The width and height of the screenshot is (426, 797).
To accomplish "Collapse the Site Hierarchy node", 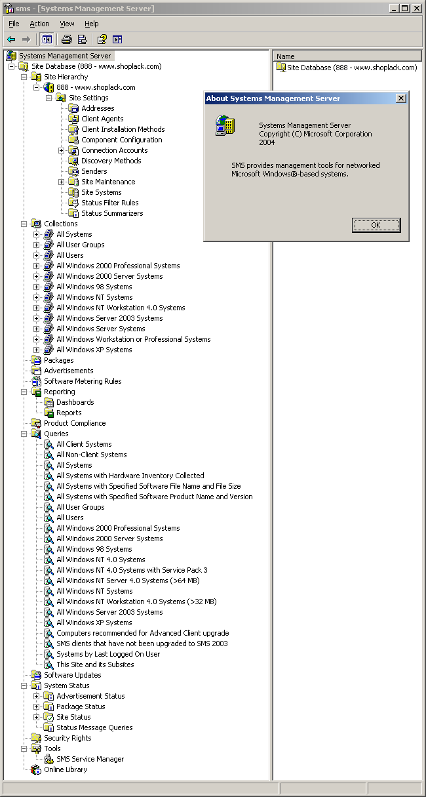I will (24, 77).
